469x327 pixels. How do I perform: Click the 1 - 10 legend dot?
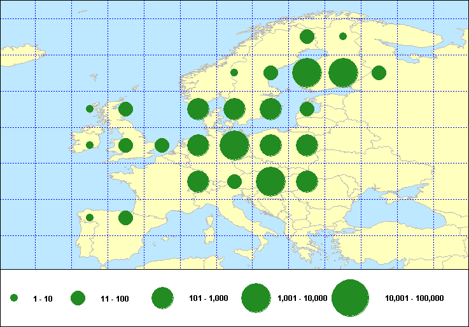[x=14, y=298]
